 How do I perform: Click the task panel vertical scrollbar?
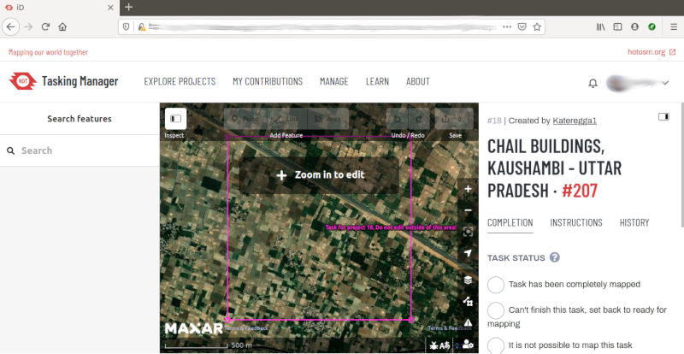pos(681,165)
